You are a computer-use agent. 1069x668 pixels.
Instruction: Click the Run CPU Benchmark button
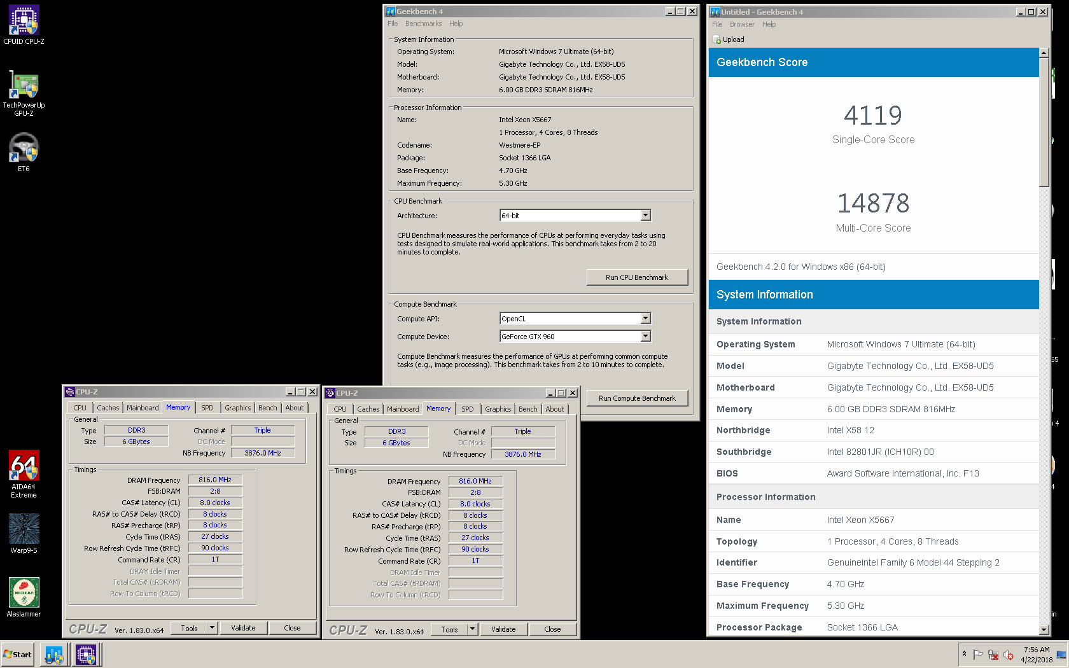[x=637, y=277]
